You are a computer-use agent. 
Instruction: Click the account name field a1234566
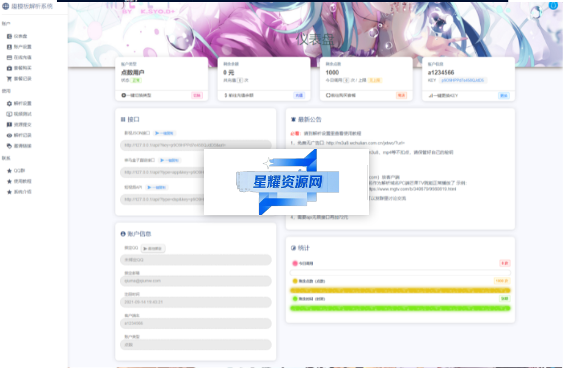[196, 323]
